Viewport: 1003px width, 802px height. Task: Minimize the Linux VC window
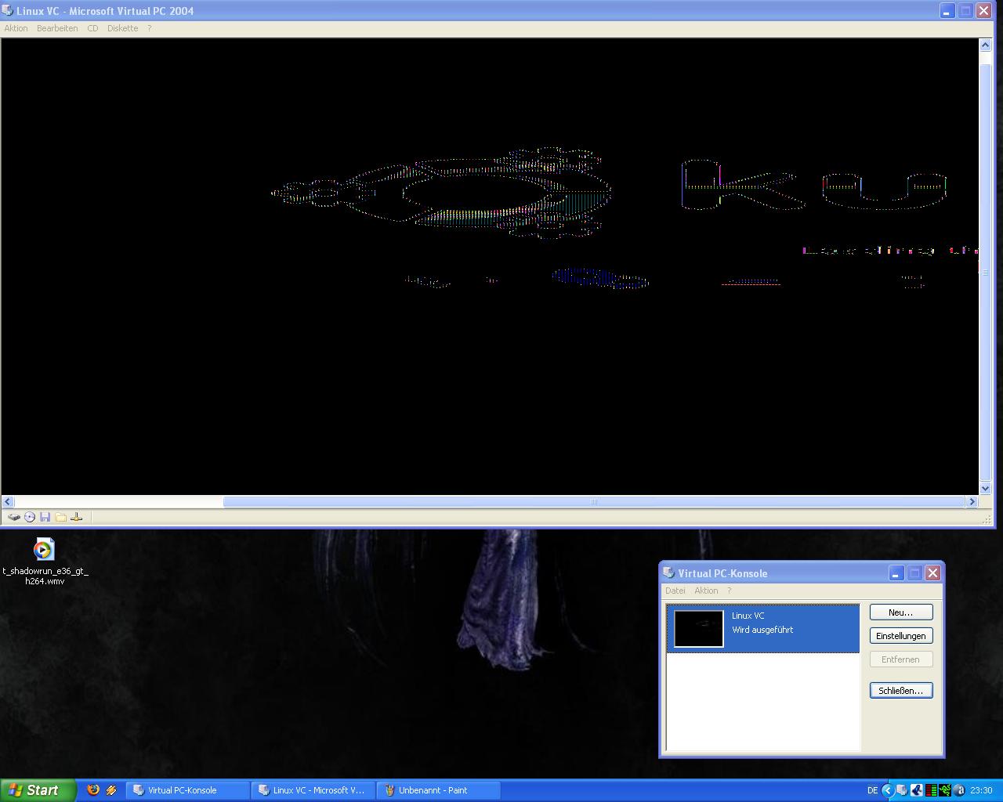click(947, 11)
